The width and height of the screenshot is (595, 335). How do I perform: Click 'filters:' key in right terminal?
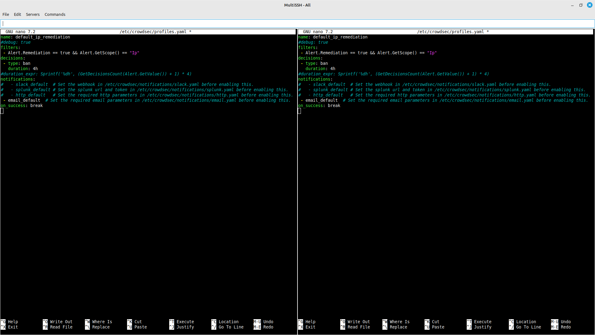[308, 47]
